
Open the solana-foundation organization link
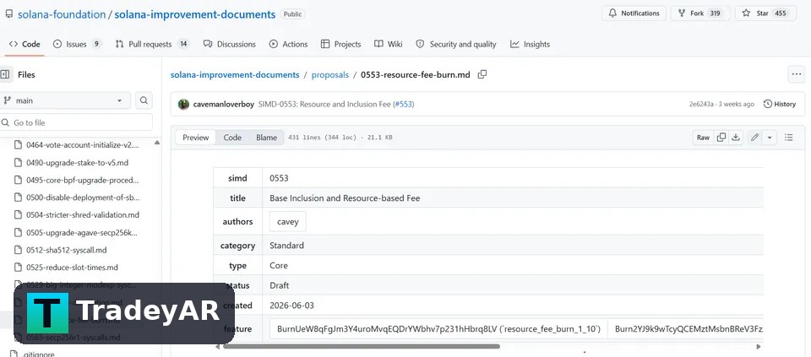point(62,14)
